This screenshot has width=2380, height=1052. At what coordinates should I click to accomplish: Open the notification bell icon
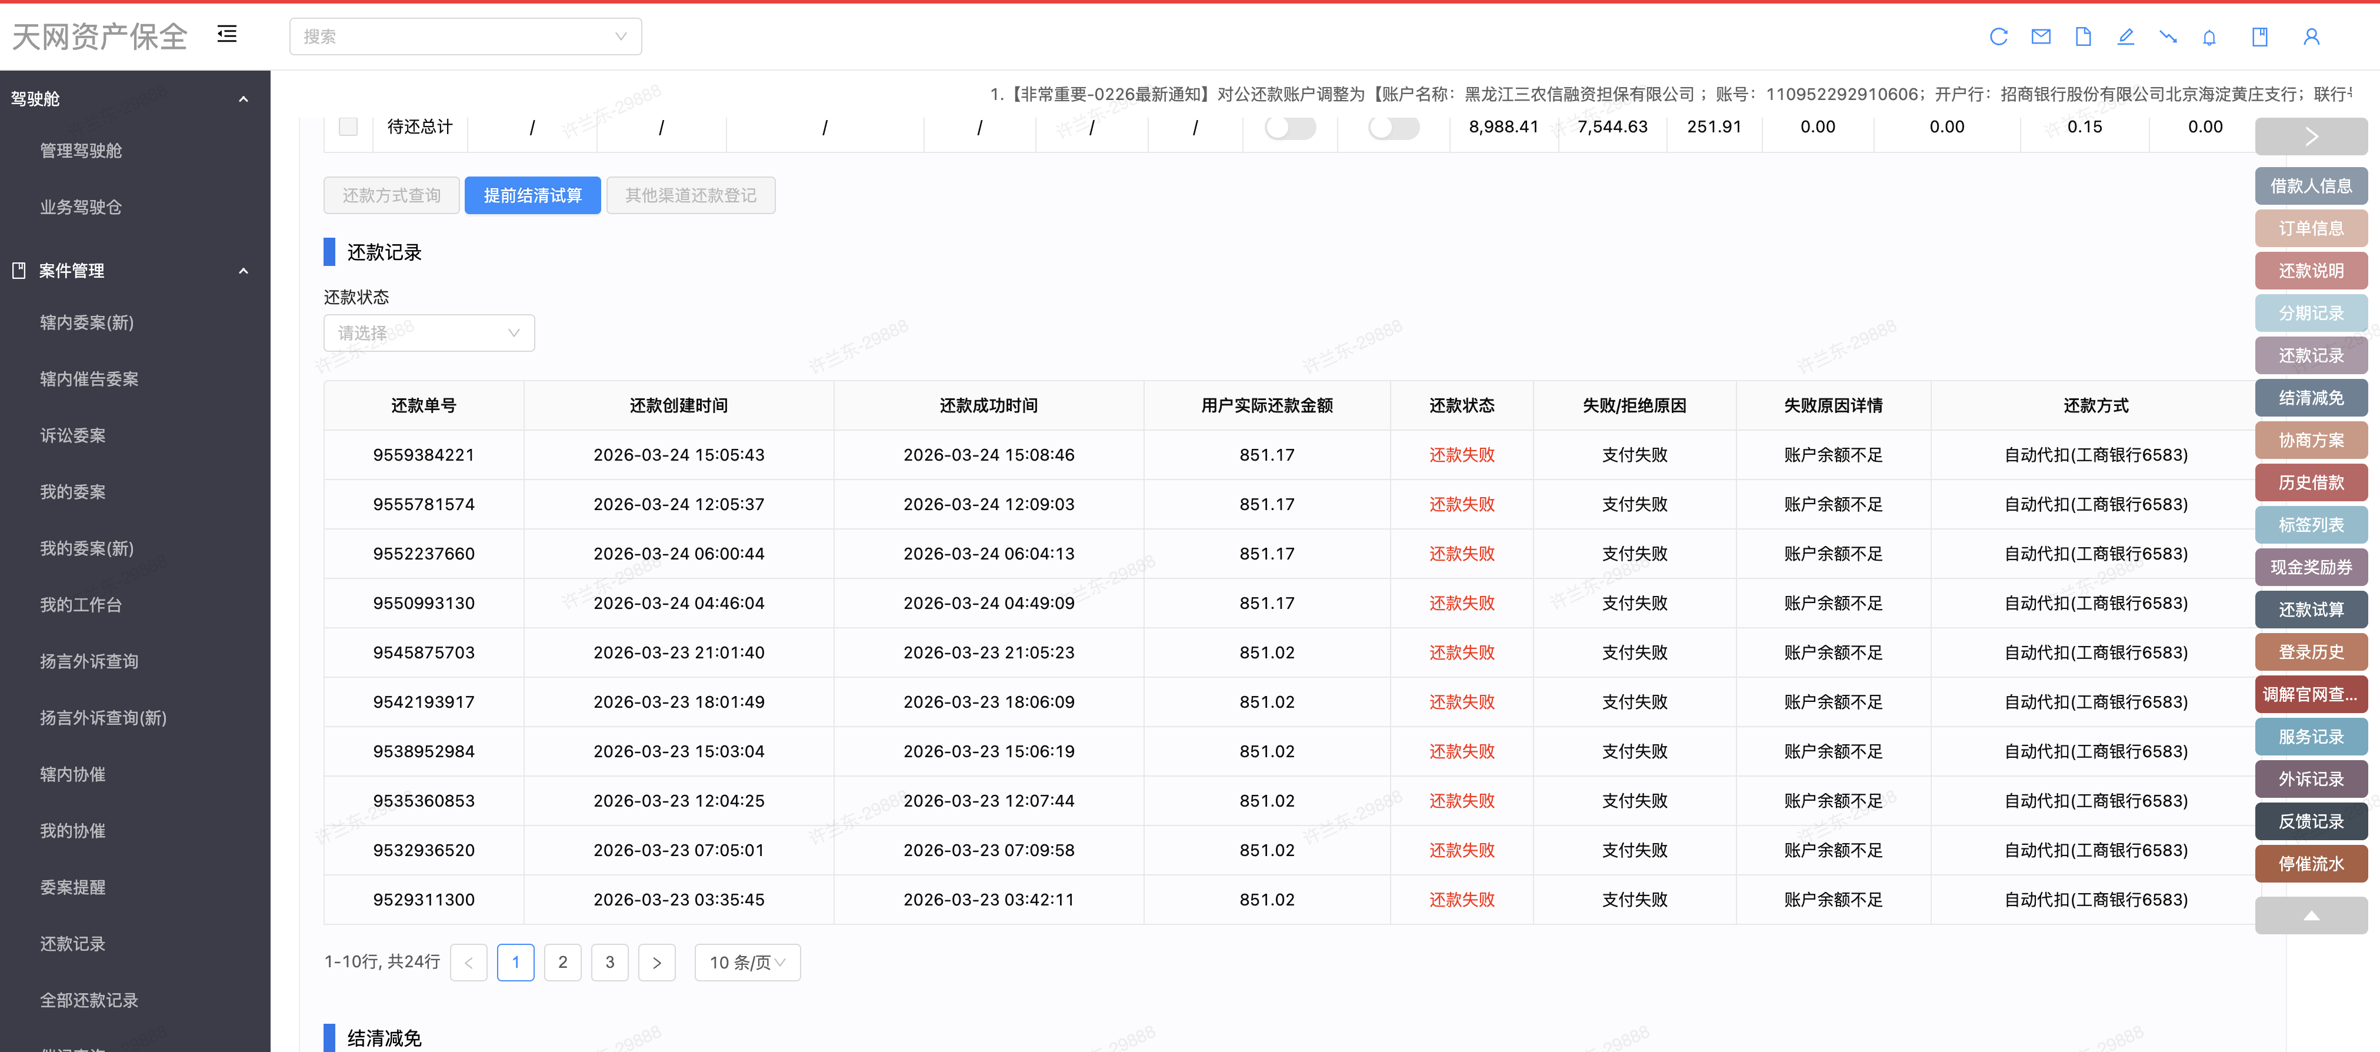point(2209,37)
